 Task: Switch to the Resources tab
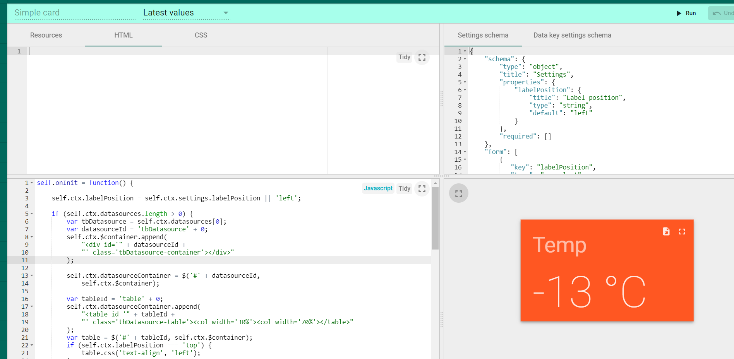coord(46,35)
